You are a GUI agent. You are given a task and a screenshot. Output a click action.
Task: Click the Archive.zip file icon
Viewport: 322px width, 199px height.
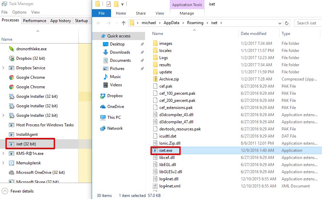[x=155, y=79]
